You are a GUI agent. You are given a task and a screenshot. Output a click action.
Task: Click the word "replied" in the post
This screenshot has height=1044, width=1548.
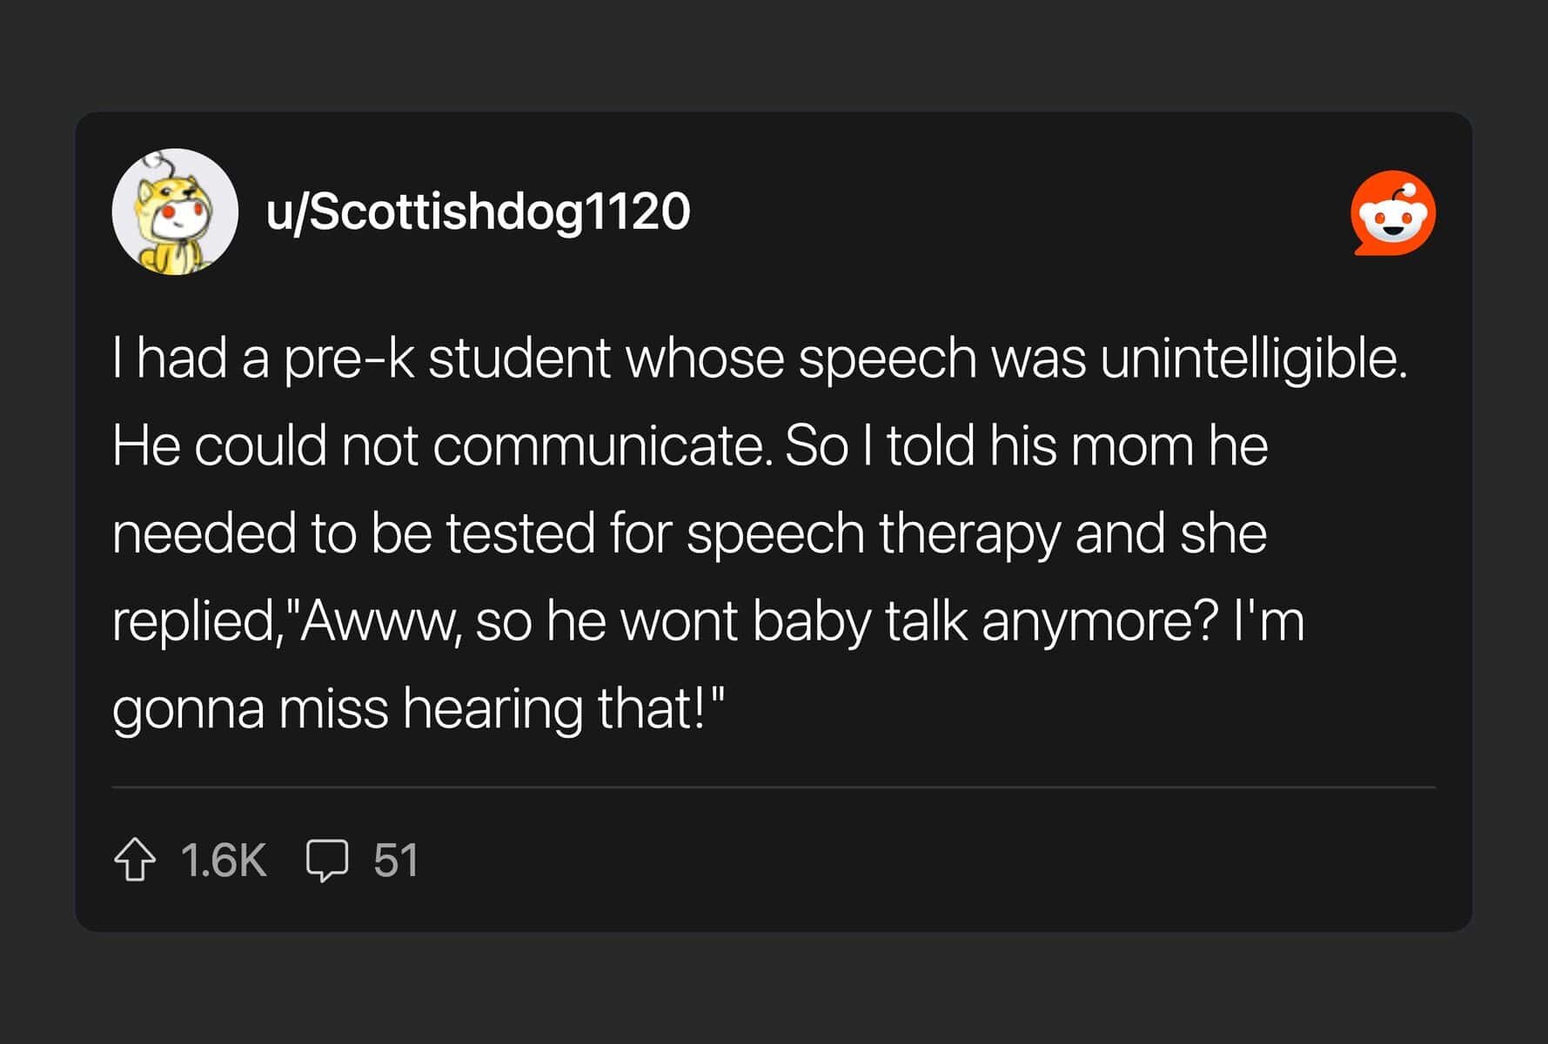pos(193,621)
